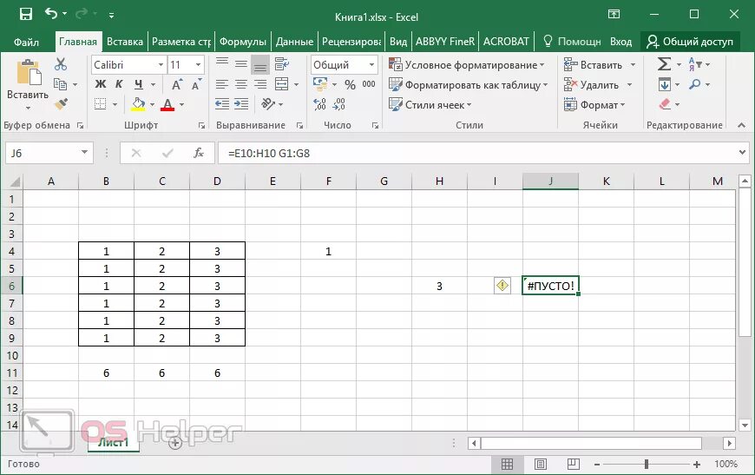
Task: Click the large Paste clipboard icon
Action: click(x=28, y=73)
